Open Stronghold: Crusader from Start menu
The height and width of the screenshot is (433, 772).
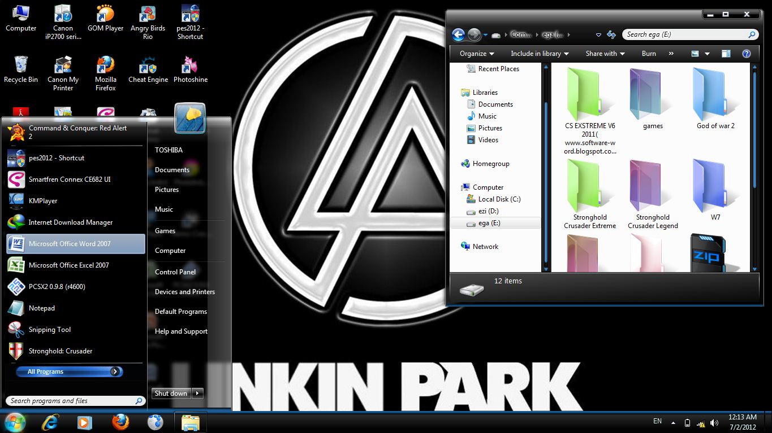click(75, 351)
